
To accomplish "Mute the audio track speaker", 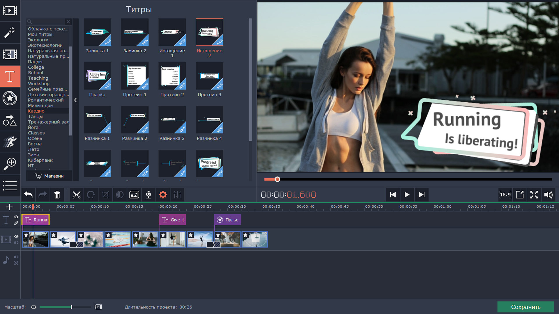I will (16, 257).
